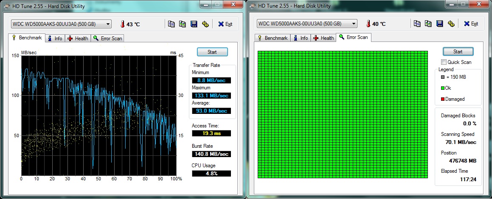
Task: Click Exit button in left window
Action: [x=225, y=24]
